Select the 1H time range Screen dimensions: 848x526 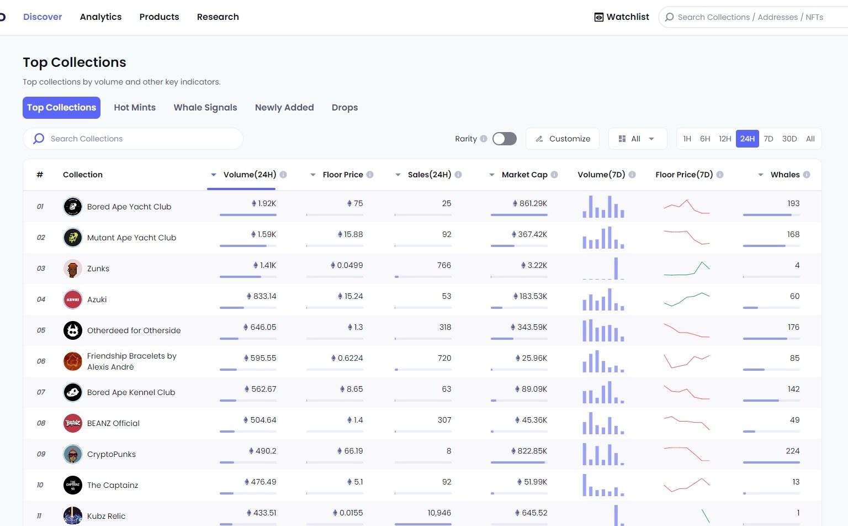(687, 139)
